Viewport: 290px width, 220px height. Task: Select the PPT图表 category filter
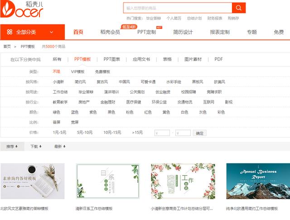(111, 59)
